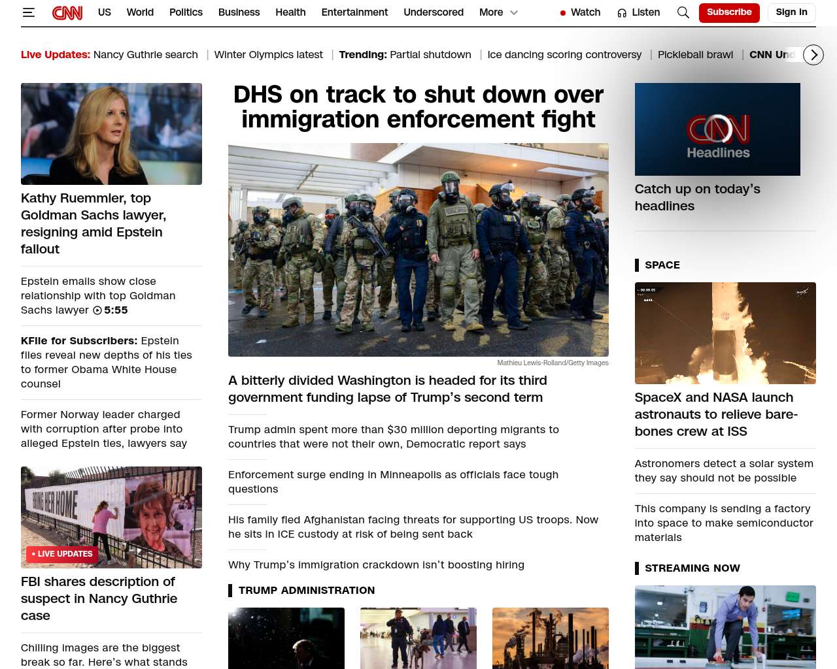Open the hamburger menu icon
Viewport: 837px width, 669px height.
pos(28,12)
